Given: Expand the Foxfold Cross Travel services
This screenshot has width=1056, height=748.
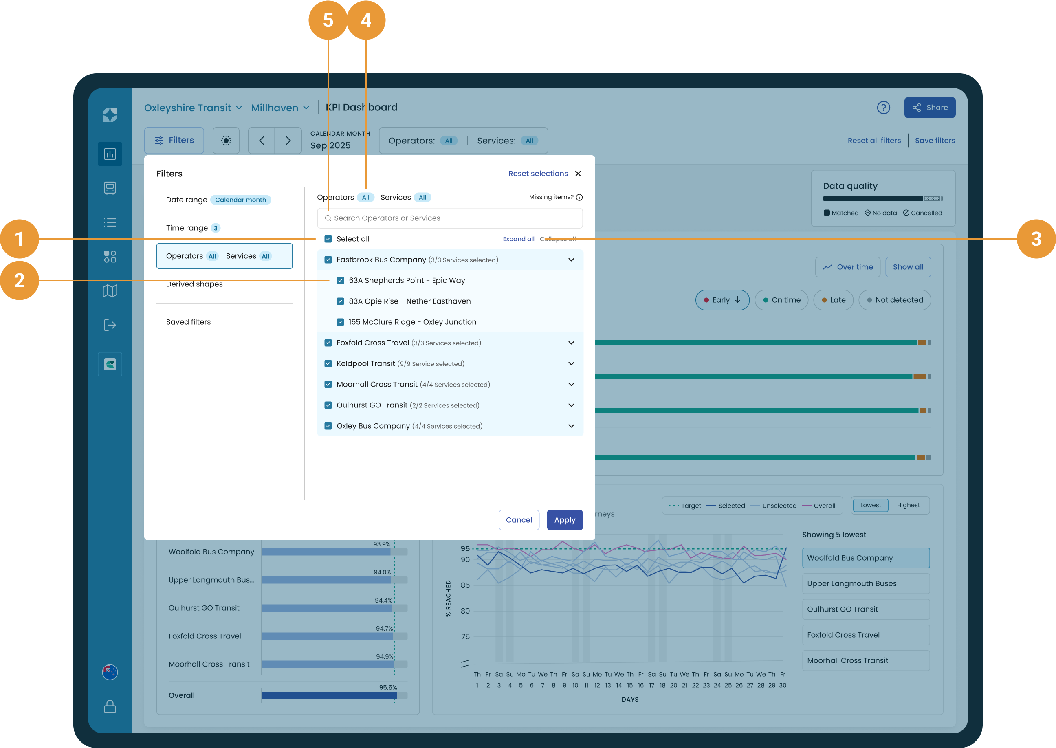Looking at the screenshot, I should 571,343.
